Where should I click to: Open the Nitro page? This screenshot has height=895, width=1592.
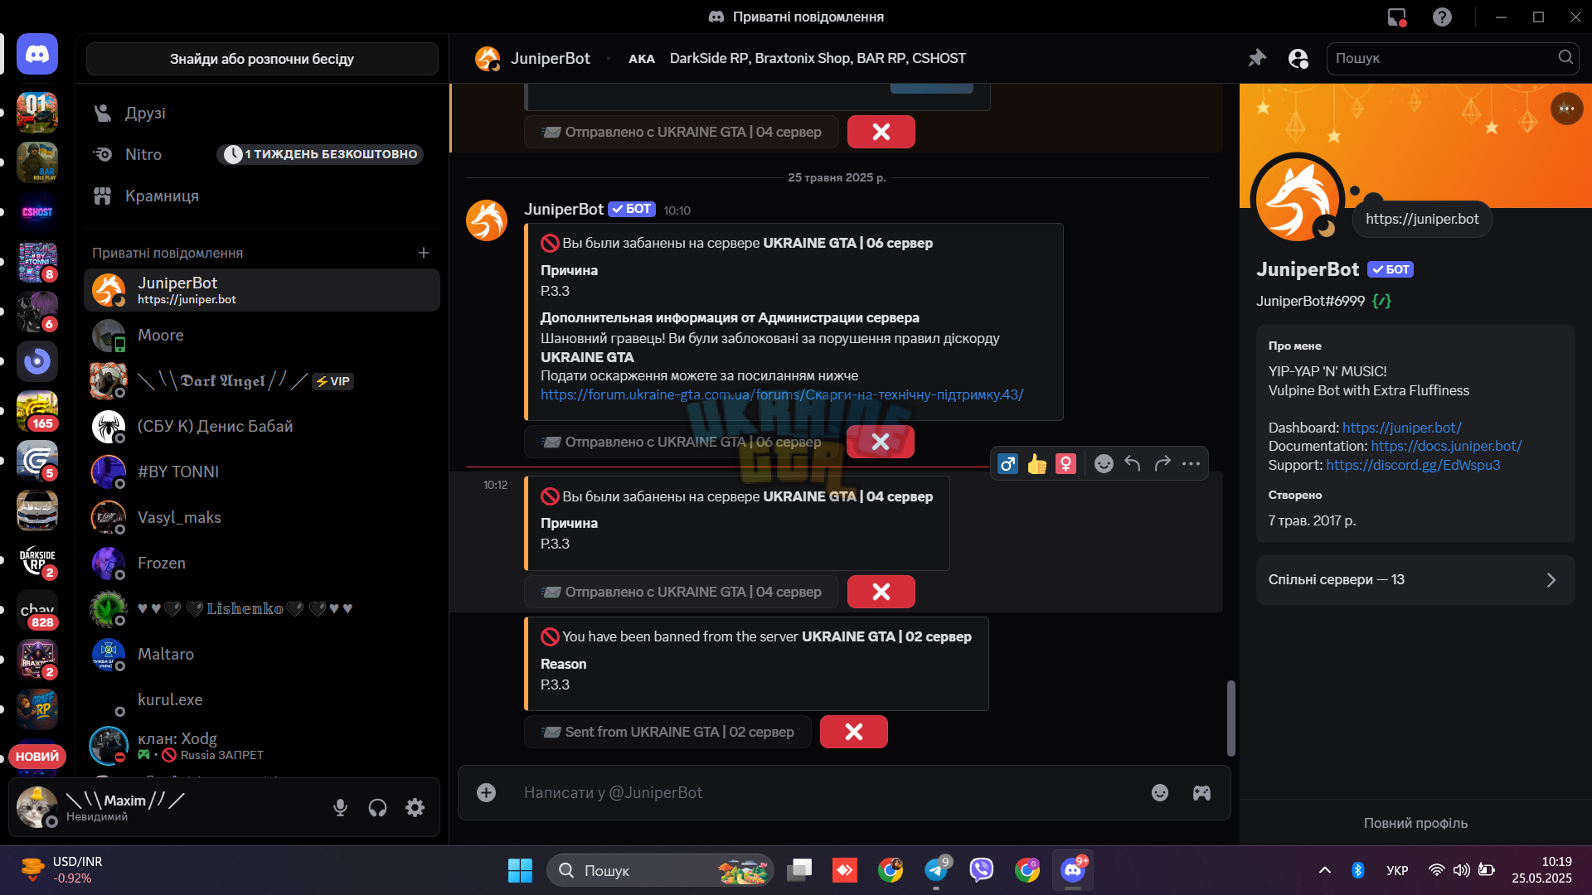coord(262,154)
